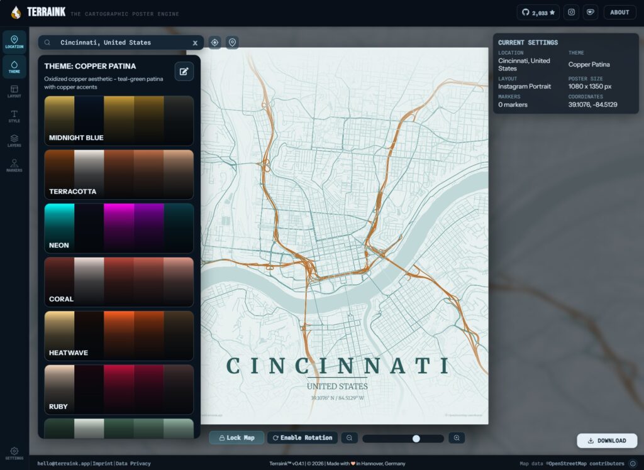Open the Location sidebar panel
Viewport: 644px width, 470px height.
(x=14, y=42)
